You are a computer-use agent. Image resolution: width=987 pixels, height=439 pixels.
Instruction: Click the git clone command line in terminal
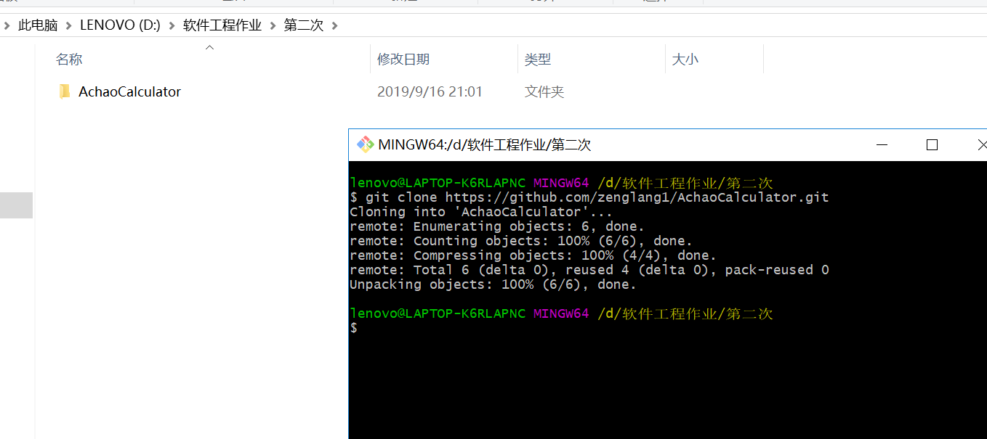coord(589,197)
